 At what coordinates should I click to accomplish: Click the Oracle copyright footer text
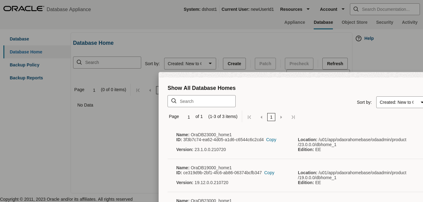point(66,199)
